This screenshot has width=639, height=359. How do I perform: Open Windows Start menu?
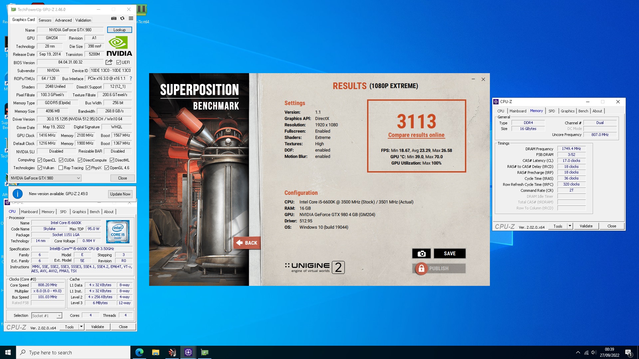pos(8,352)
